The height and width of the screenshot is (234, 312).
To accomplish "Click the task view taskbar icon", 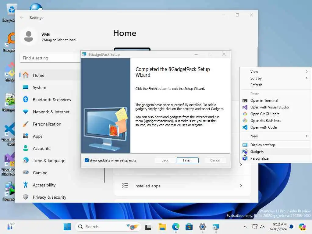I will 148,227.
